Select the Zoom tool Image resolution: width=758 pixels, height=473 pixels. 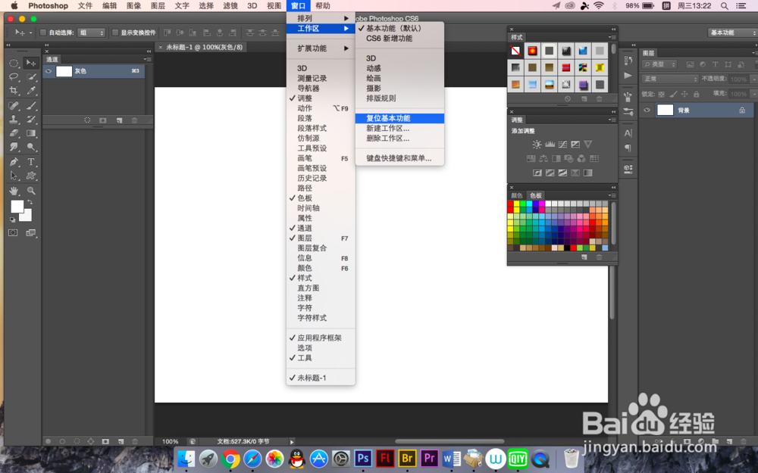coord(31,191)
